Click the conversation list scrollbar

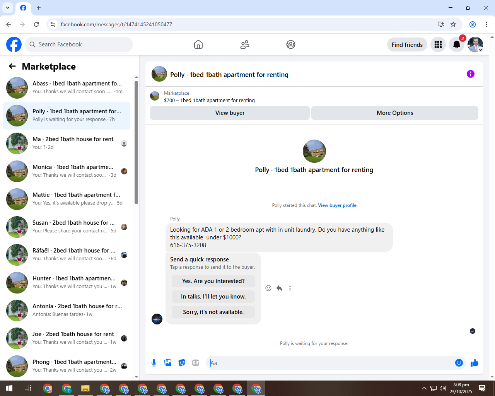tap(136, 142)
